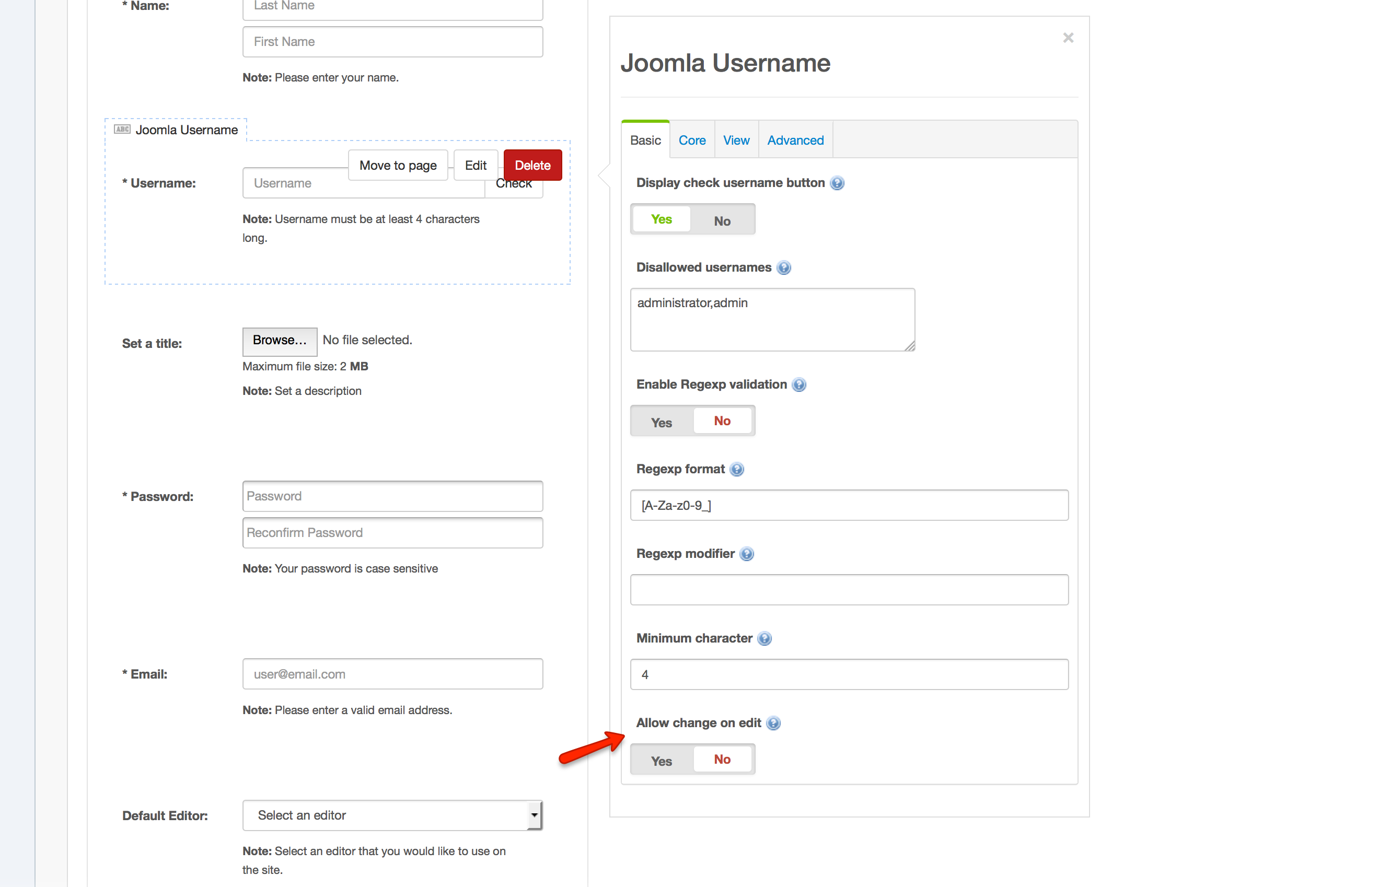Click the Regexp format input field
The width and height of the screenshot is (1390, 887).
point(849,505)
